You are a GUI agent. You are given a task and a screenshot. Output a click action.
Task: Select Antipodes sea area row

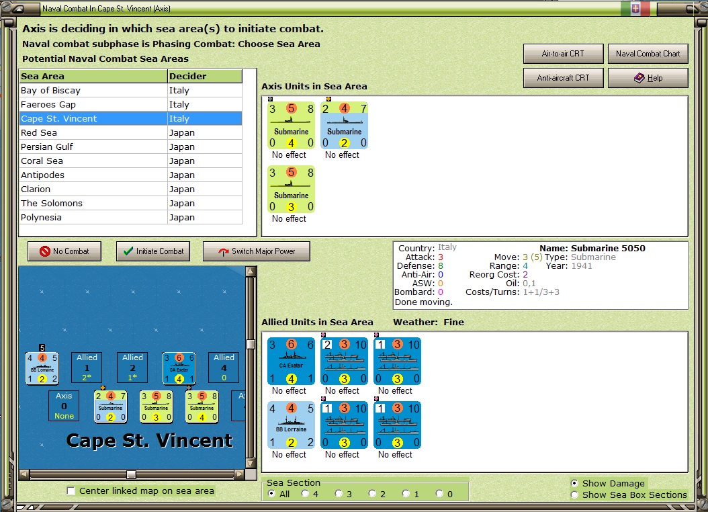(131, 175)
